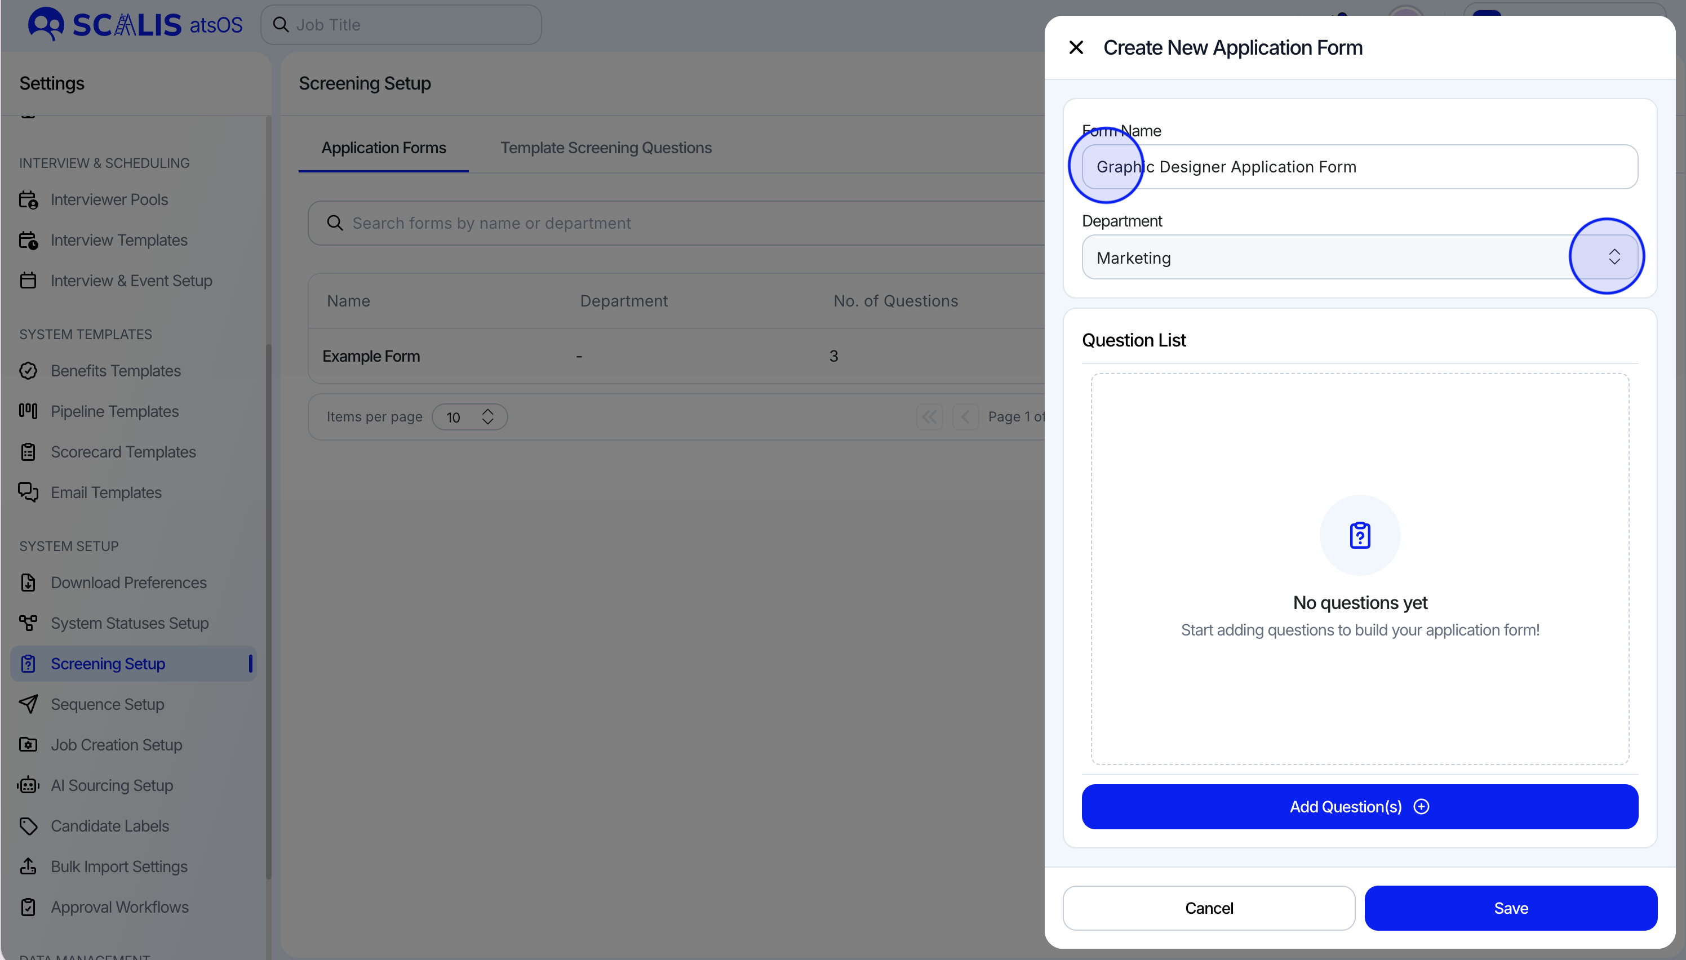Close the Create New Application Form panel

[x=1076, y=47]
